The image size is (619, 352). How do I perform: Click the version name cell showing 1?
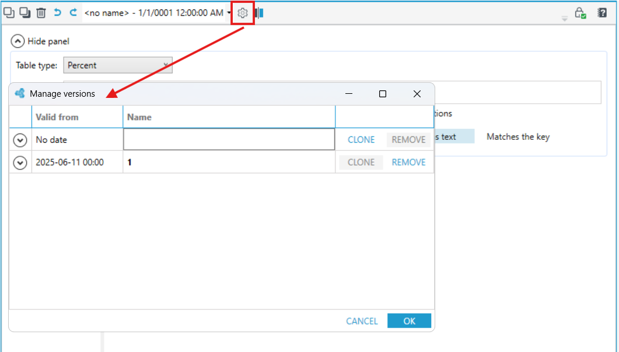pyautogui.click(x=229, y=163)
